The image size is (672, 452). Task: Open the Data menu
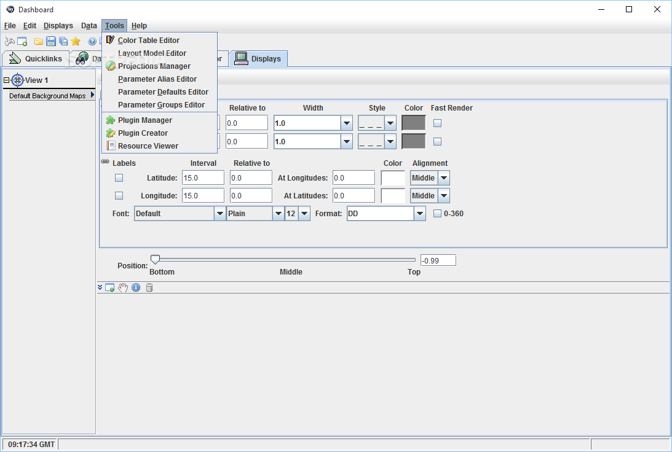(89, 26)
